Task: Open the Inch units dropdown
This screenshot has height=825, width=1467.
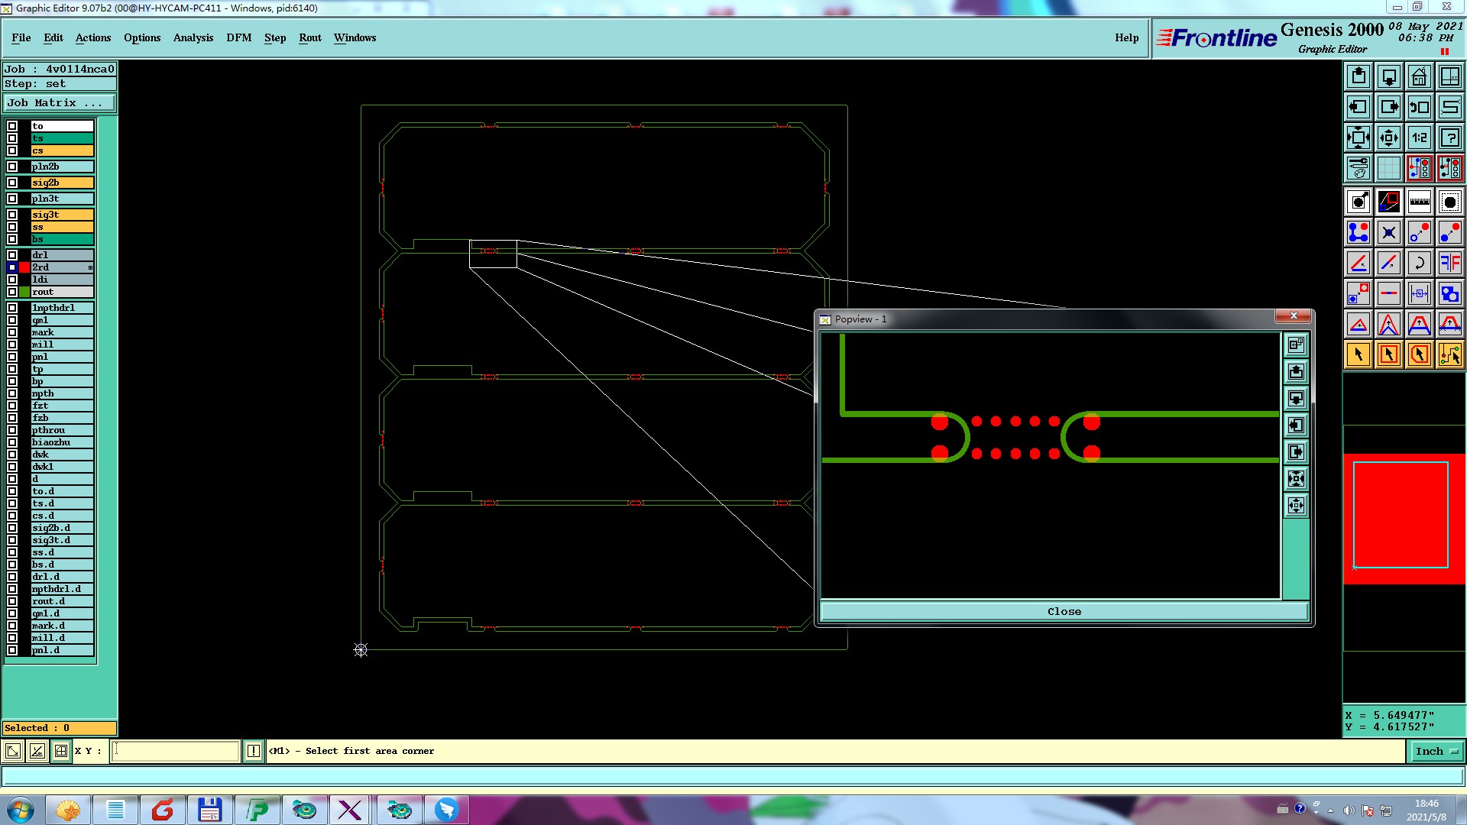Action: point(1436,751)
